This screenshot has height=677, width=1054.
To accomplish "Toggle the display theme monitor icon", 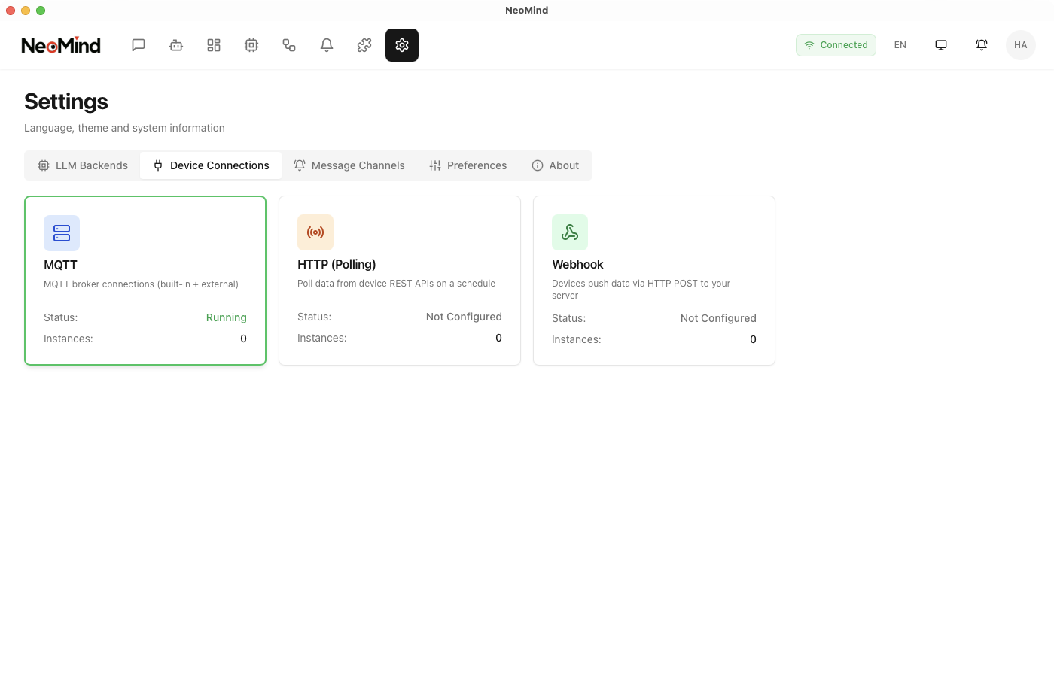I will [x=941, y=45].
